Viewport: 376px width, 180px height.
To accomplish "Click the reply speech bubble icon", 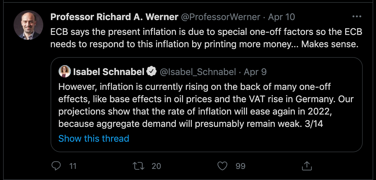I will [56, 166].
